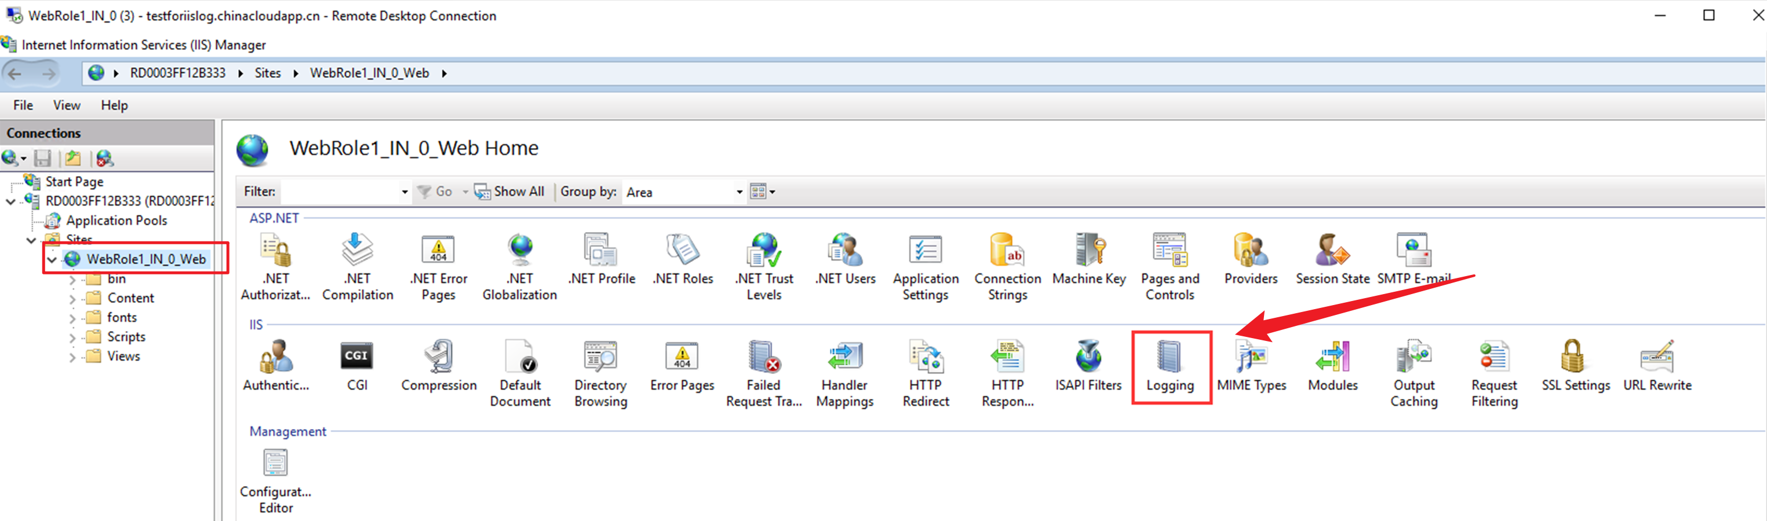Click the Show All button
Screen dimensions: 1767x521
pyautogui.click(x=509, y=192)
